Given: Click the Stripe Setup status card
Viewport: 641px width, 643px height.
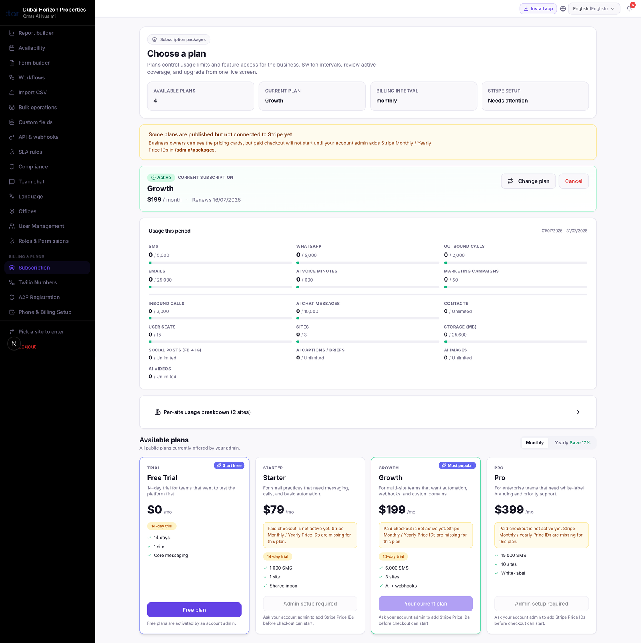Looking at the screenshot, I should 535,96.
